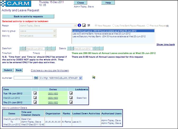Open the left note icon for Tue 19-Jun-2012

coord(35,93)
